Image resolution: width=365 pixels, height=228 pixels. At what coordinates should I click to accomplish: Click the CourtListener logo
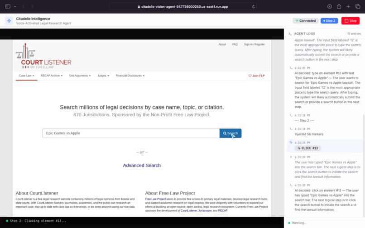coord(43,56)
